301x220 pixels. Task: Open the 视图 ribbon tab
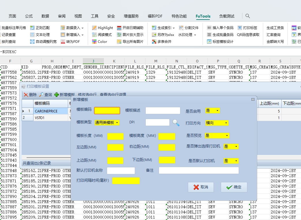pos(78,16)
